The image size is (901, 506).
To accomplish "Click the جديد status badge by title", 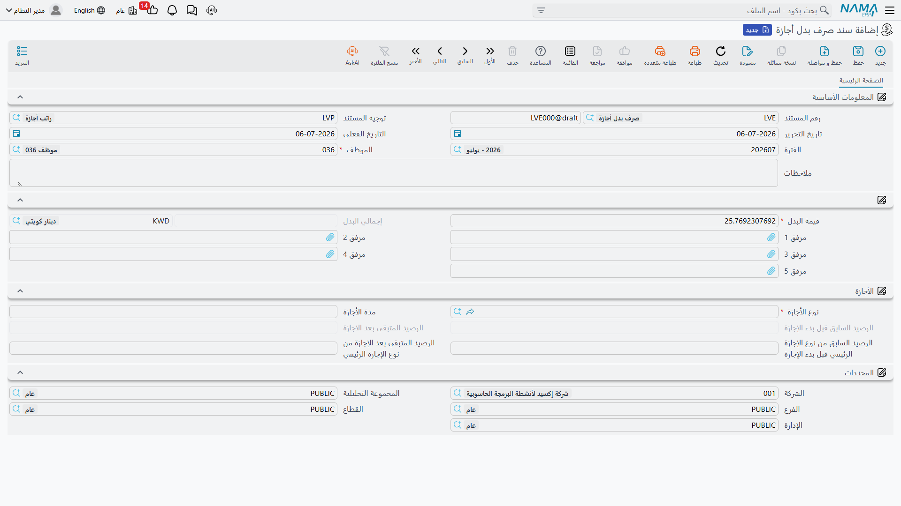I will point(757,30).
